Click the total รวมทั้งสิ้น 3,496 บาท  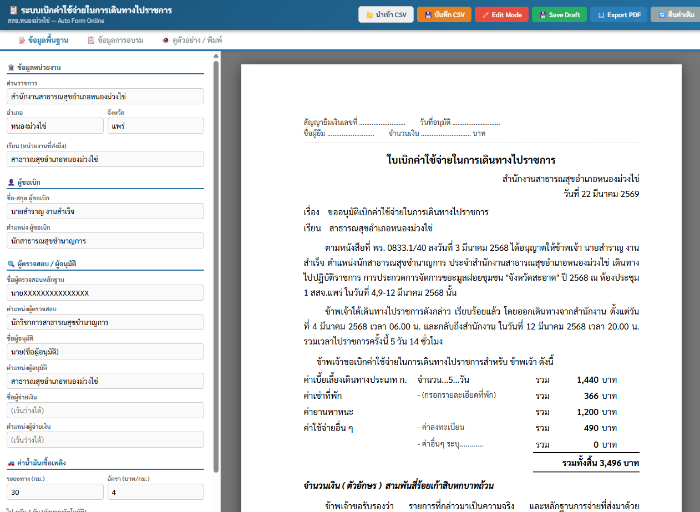601,463
